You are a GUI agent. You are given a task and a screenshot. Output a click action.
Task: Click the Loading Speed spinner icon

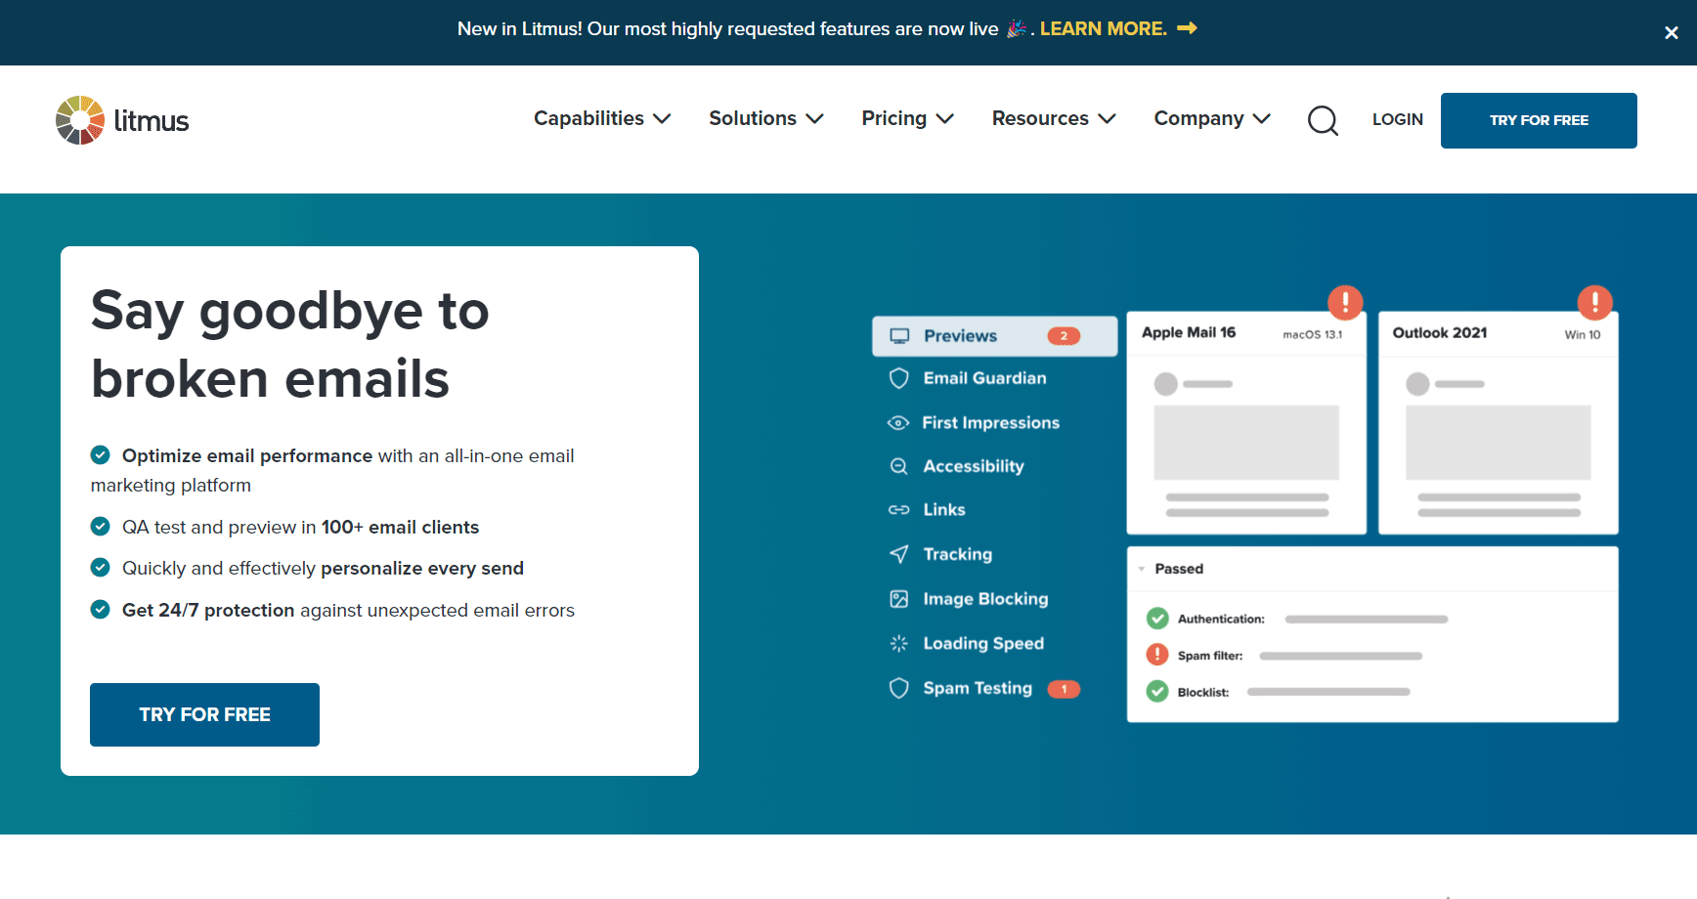pyautogui.click(x=899, y=643)
